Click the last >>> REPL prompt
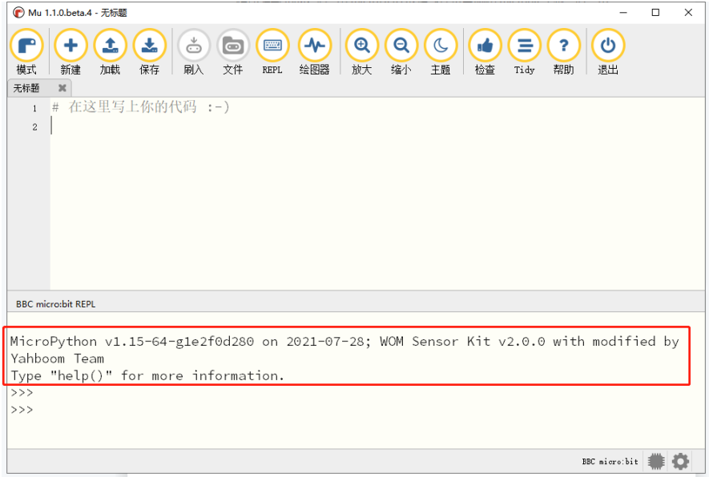This screenshot has width=709, height=477. click(x=22, y=410)
